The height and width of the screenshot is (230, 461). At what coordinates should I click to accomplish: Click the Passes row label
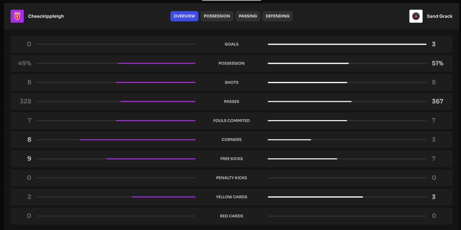click(x=232, y=102)
